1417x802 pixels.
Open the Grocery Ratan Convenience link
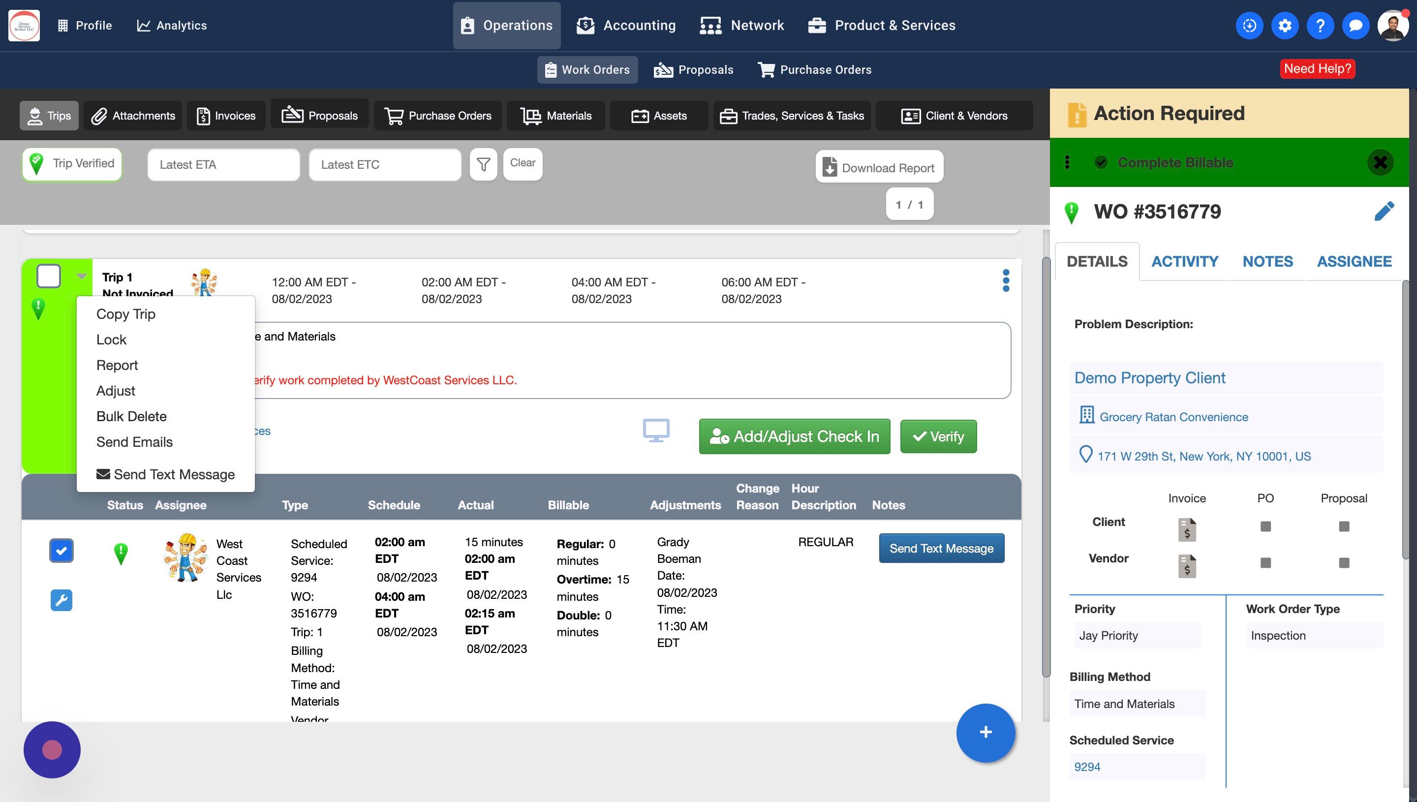(x=1173, y=417)
